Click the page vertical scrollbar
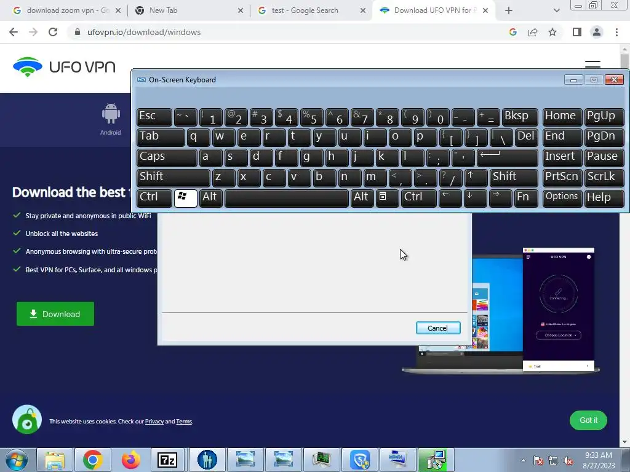This screenshot has width=630, height=472. pyautogui.click(x=624, y=244)
